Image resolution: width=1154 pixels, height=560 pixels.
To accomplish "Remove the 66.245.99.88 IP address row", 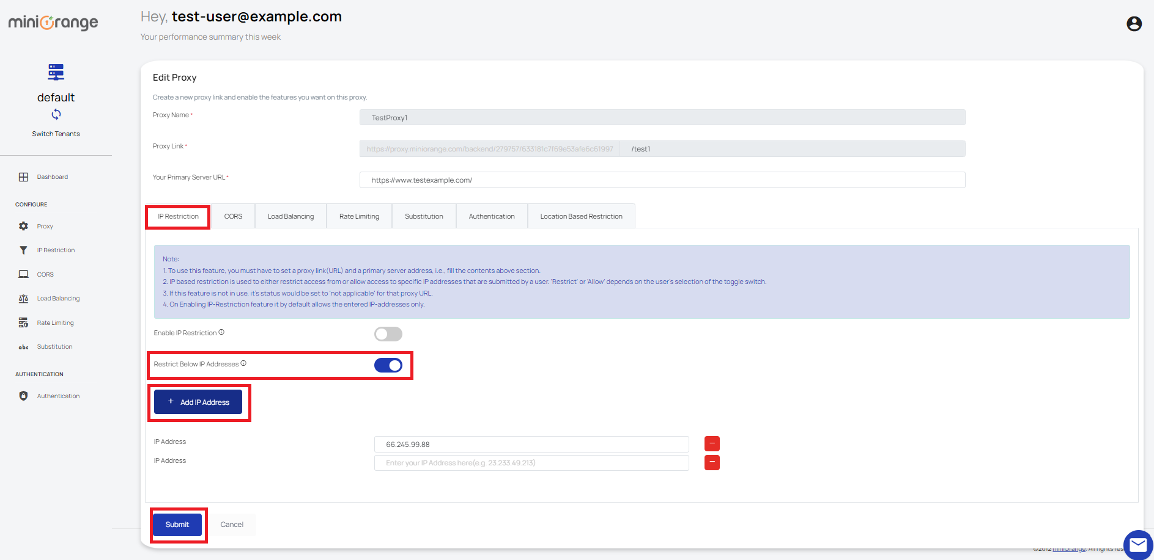I will 712,444.
